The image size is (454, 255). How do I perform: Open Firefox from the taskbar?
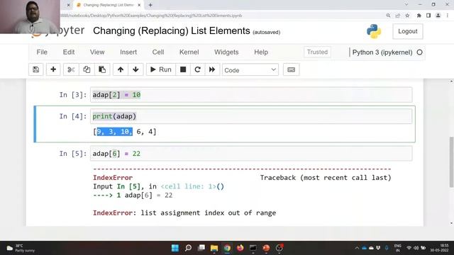click(x=240, y=248)
